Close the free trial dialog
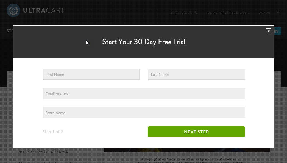Image resolution: width=287 pixels, height=163 pixels. [269, 31]
